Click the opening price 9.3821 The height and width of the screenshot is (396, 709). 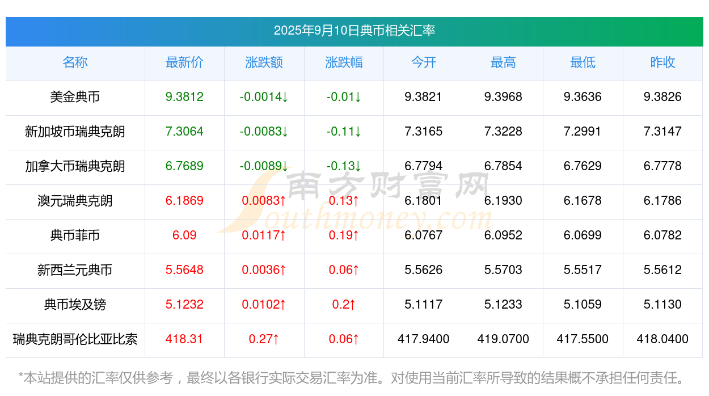pyautogui.click(x=424, y=97)
